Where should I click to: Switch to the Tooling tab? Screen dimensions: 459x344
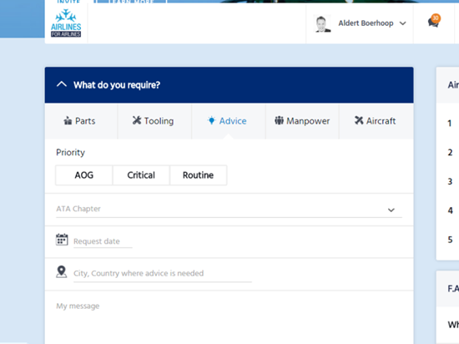[x=154, y=121]
